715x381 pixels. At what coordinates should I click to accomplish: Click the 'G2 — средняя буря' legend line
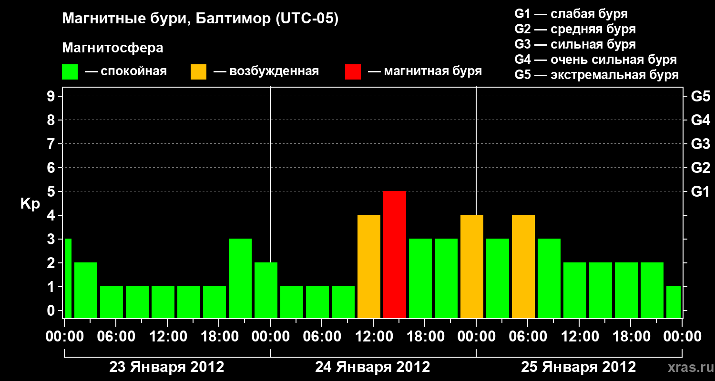pyautogui.click(x=575, y=29)
